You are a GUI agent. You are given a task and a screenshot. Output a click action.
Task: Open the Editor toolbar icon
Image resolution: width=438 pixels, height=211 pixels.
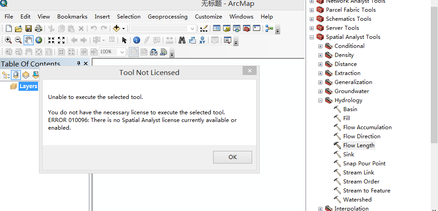click(204, 28)
